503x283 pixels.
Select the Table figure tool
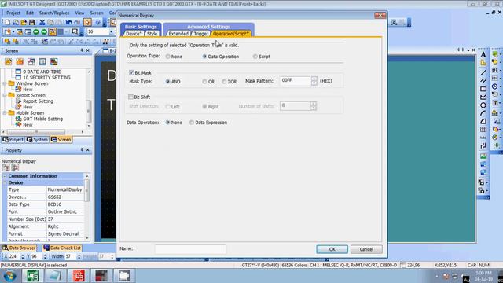pos(483,129)
